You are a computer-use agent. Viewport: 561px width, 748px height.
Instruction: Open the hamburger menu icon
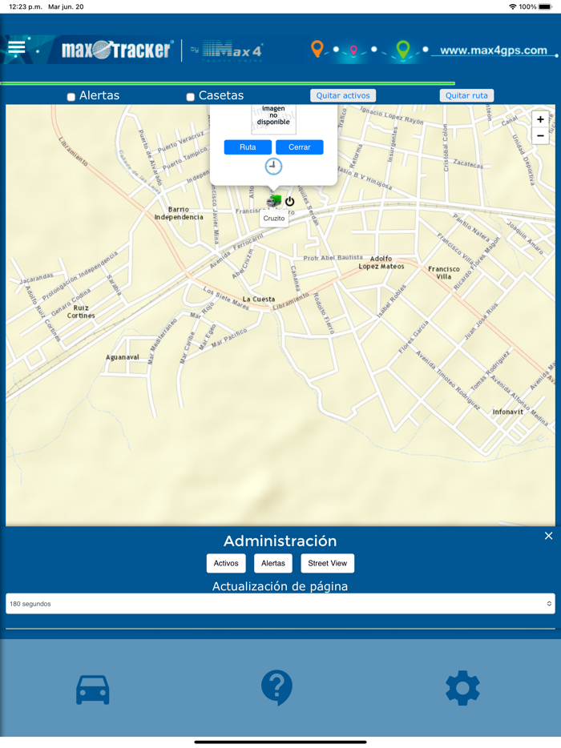[x=17, y=49]
